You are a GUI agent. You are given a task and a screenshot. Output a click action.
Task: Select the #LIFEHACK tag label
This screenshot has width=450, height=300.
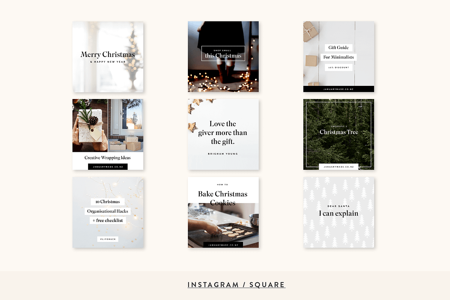(108, 239)
